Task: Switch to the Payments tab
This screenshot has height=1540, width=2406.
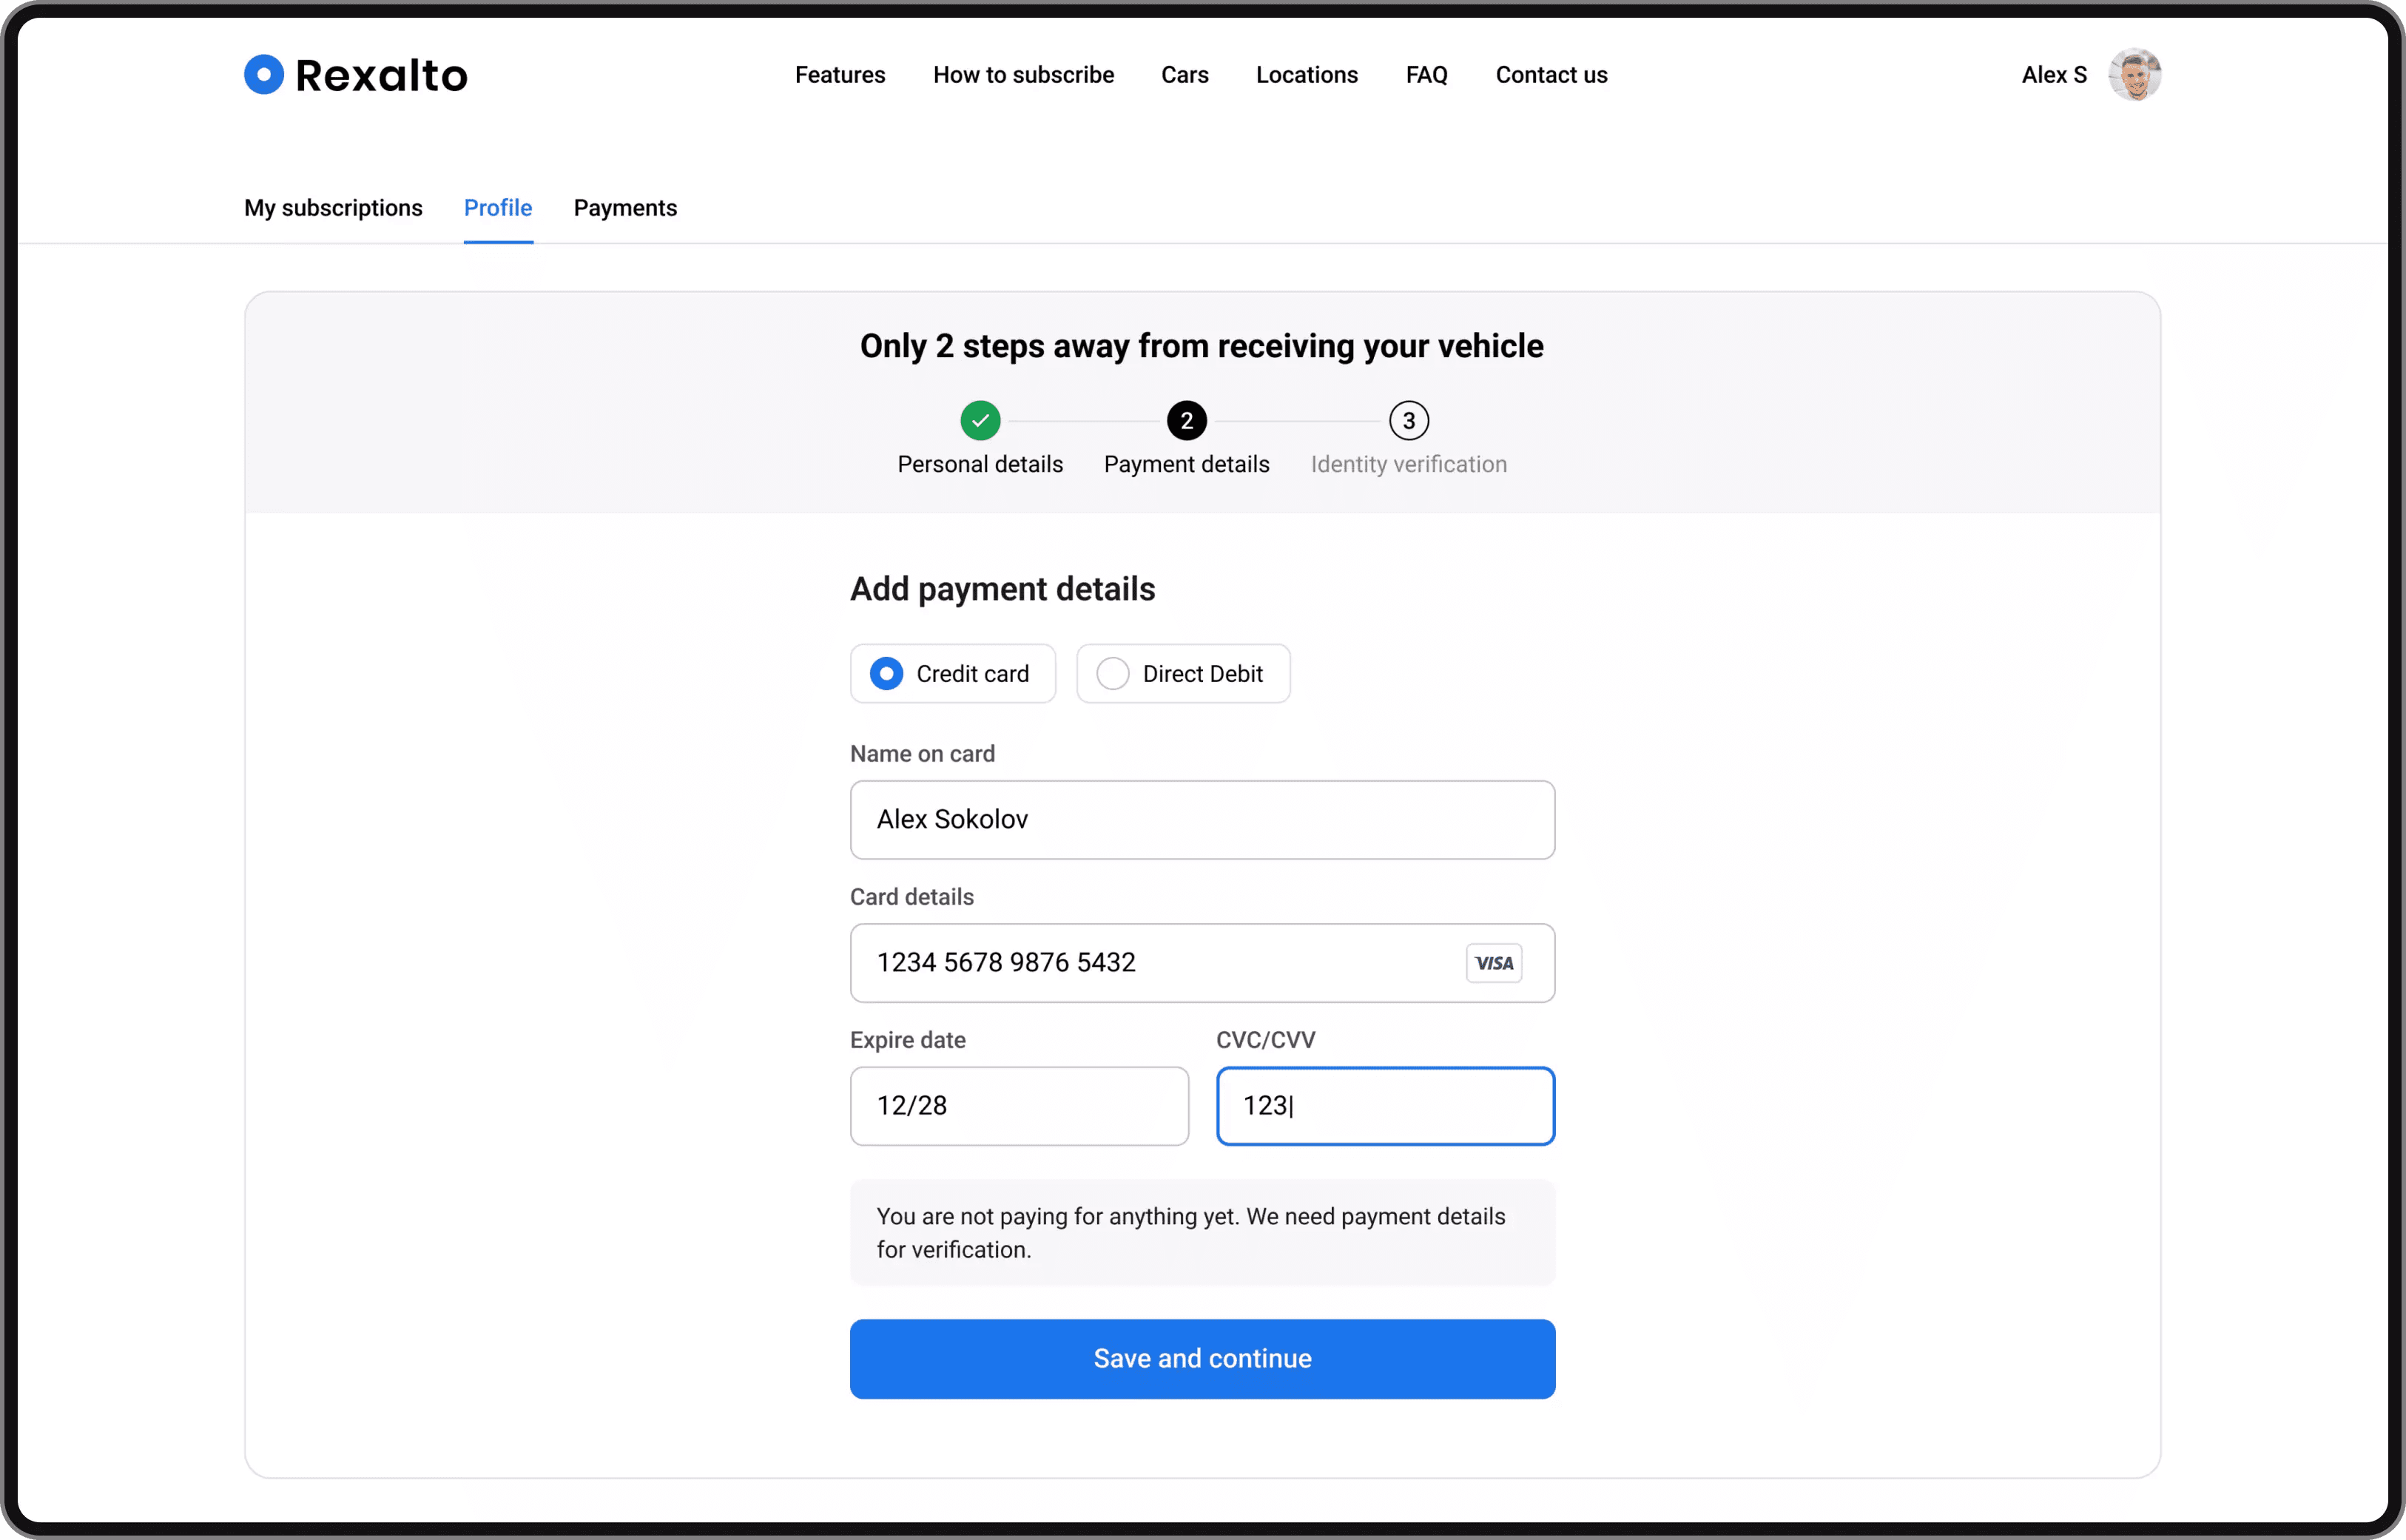Action: [x=625, y=208]
